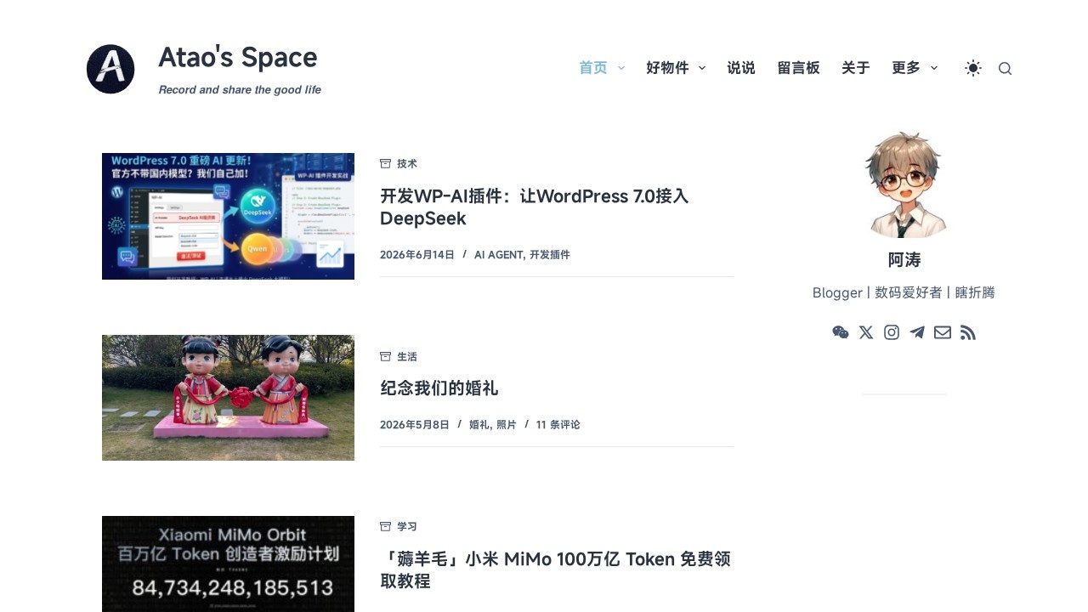This screenshot has height=612, width=1088.
Task: Open the 11 条评论 comments link
Action: pyautogui.click(x=558, y=424)
